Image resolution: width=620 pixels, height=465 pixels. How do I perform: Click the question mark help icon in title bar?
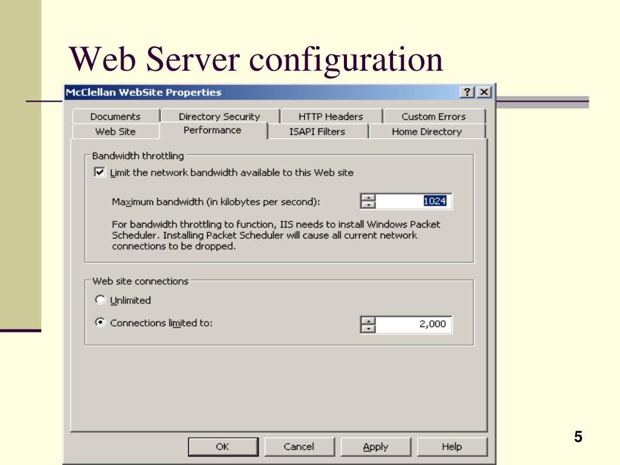pos(467,93)
